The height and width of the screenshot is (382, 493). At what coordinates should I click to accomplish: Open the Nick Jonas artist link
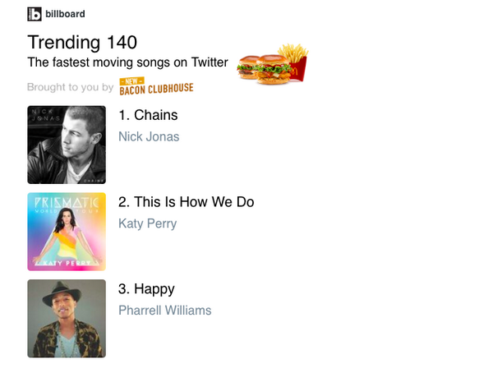pyautogui.click(x=149, y=136)
